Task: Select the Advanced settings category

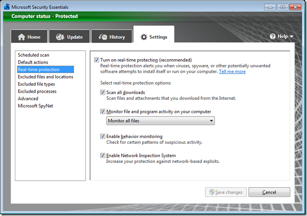Action: pyautogui.click(x=28, y=98)
